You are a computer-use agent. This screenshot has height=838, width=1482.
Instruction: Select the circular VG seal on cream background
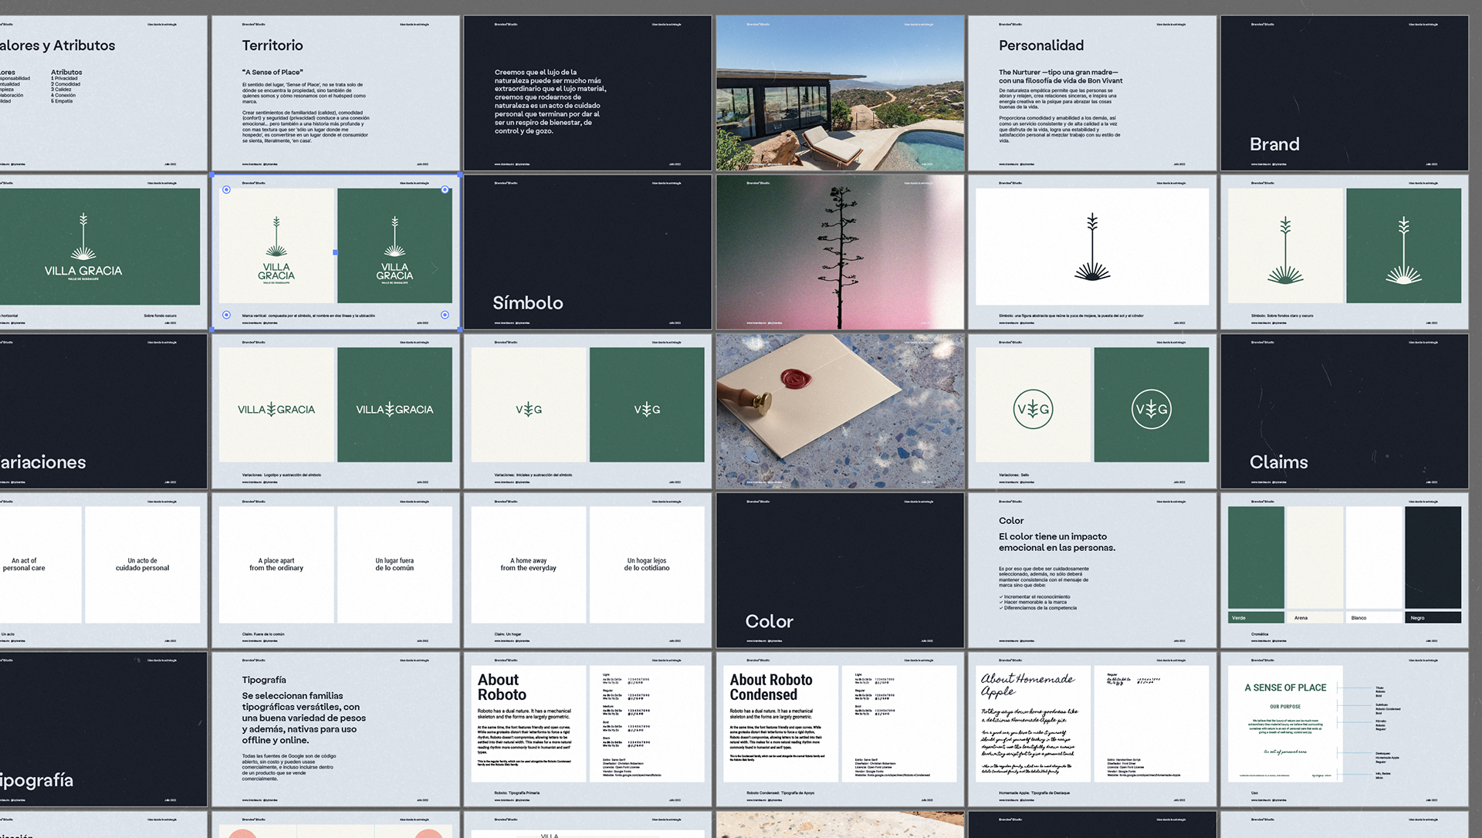pos(1033,409)
